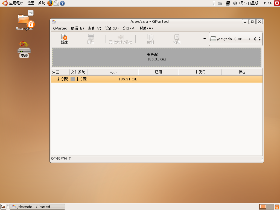The height and width of the screenshot is (210, 280).
Task: Switch to the second workspace in switcher
Action: 270,207
